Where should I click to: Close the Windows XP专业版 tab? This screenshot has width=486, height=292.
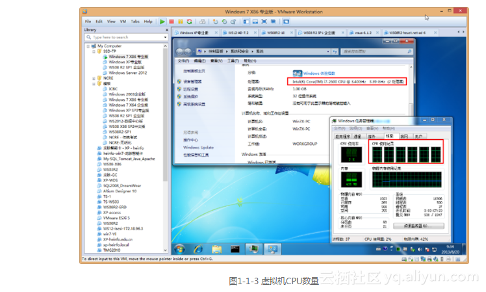coord(216,33)
